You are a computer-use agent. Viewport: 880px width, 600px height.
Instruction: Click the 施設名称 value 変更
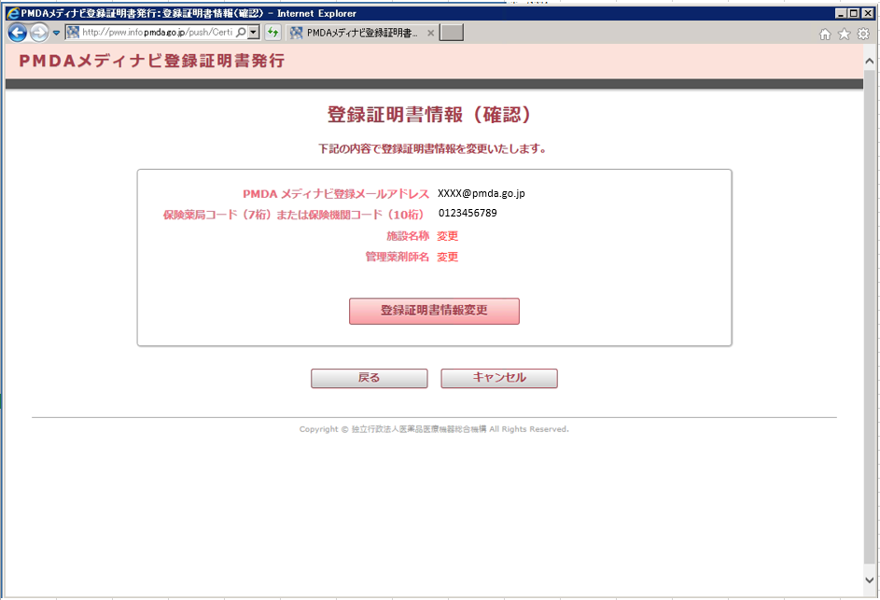pyautogui.click(x=447, y=236)
